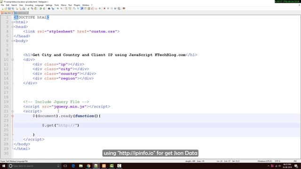Open the Search menu
Viewport: 301px width, 169px height.
click(x=14, y=5)
